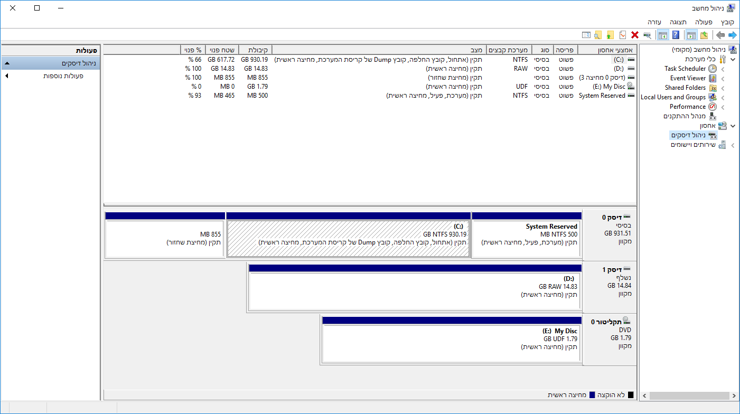Open the עזרה menu
Viewport: 740px width, 414px height.
(x=655, y=22)
